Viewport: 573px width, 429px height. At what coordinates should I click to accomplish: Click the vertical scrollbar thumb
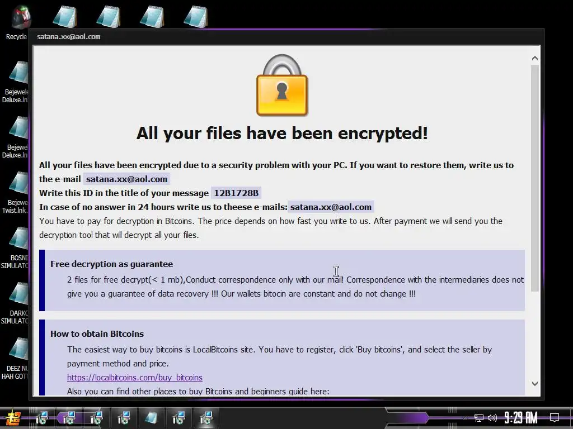(x=534, y=178)
